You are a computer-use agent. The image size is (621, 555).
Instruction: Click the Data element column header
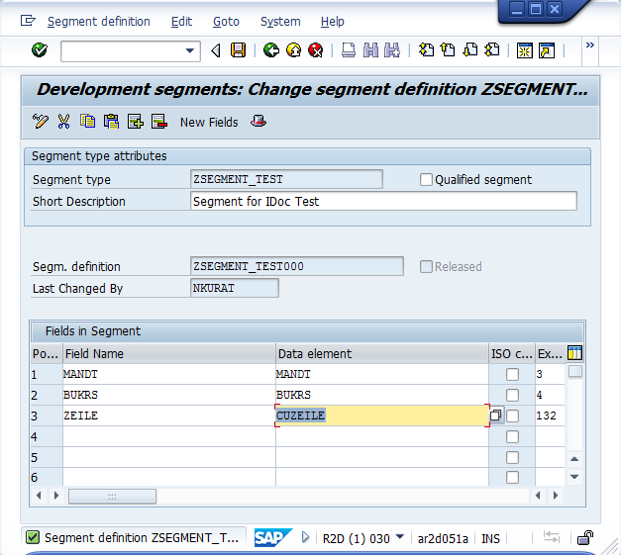coord(382,353)
